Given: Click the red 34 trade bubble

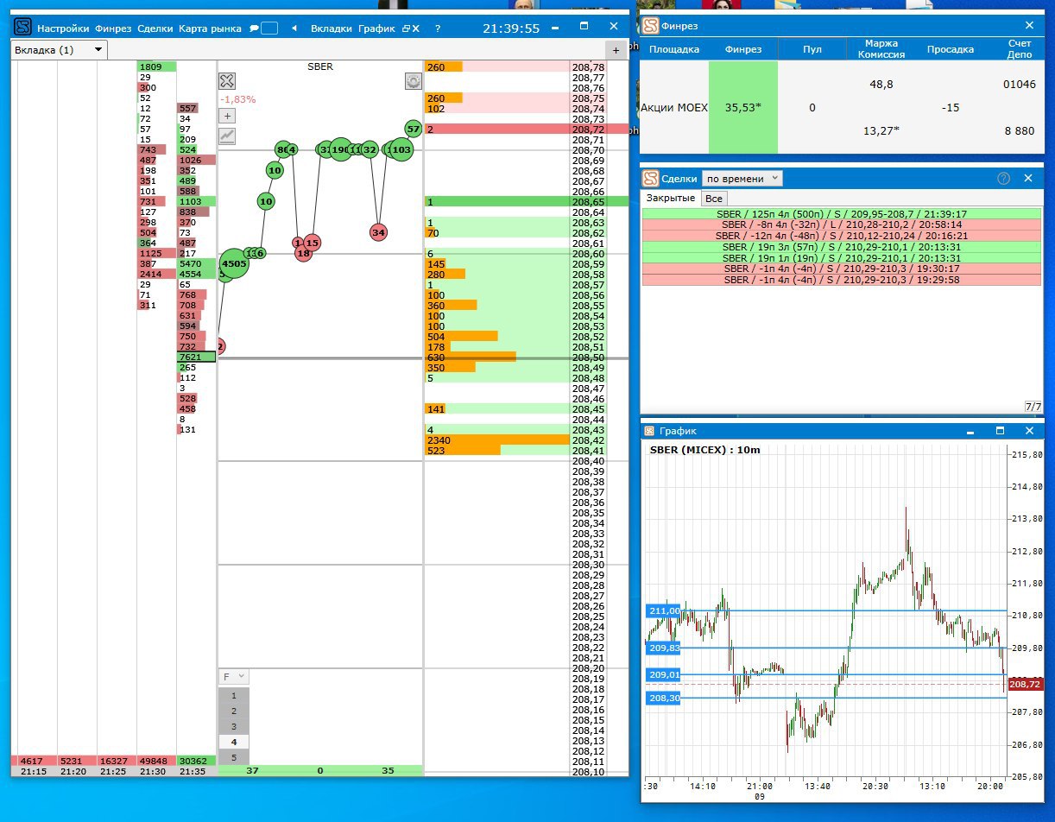Looking at the screenshot, I should pyautogui.click(x=378, y=232).
